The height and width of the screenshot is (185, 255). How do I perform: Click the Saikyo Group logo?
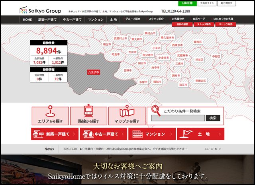point(40,10)
